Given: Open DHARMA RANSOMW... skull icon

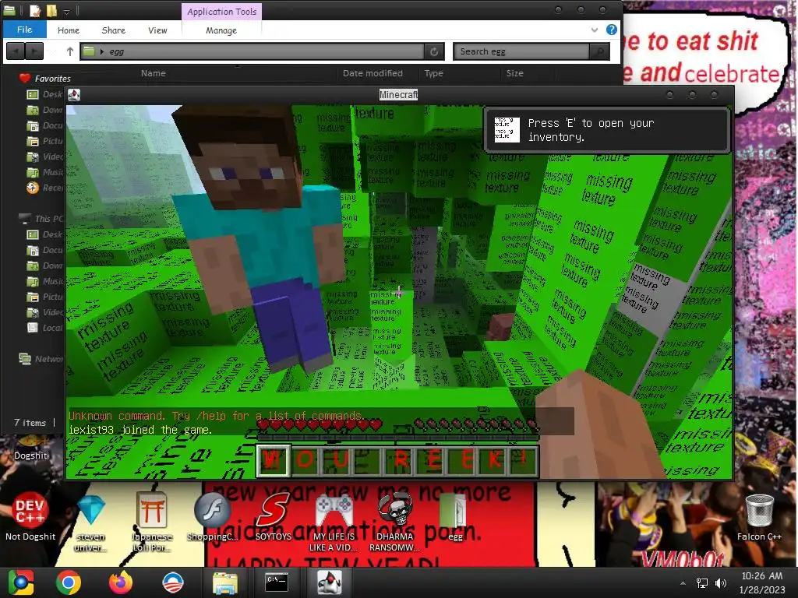Looking at the screenshot, I should point(394,524).
